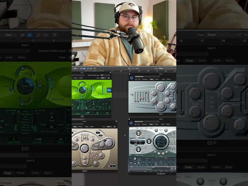Click the EFM1 window expand icon
The width and height of the screenshot is (248, 186).
[116, 121]
